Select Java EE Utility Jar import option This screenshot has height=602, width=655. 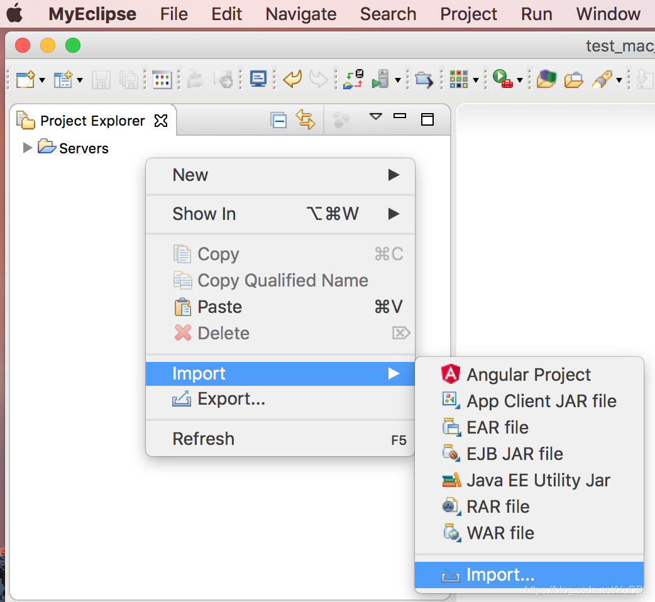pos(529,481)
